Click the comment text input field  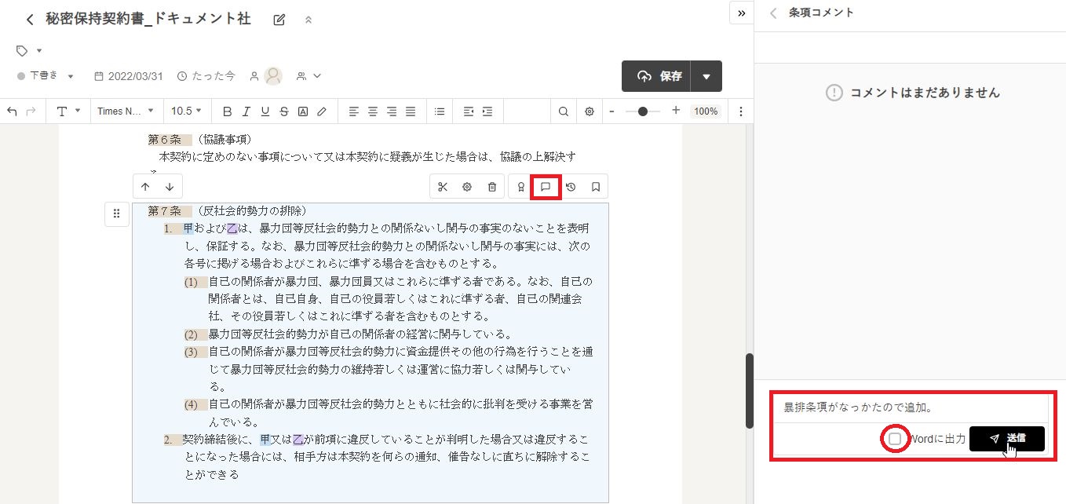(x=909, y=408)
